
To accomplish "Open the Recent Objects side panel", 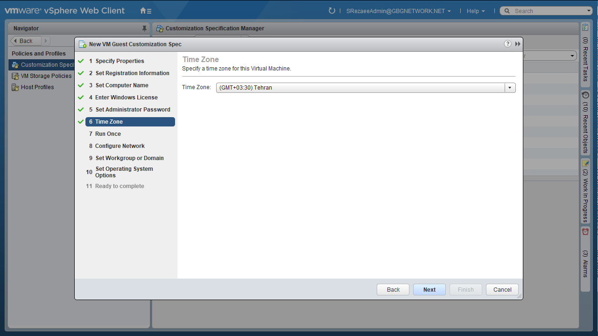I will pyautogui.click(x=585, y=122).
